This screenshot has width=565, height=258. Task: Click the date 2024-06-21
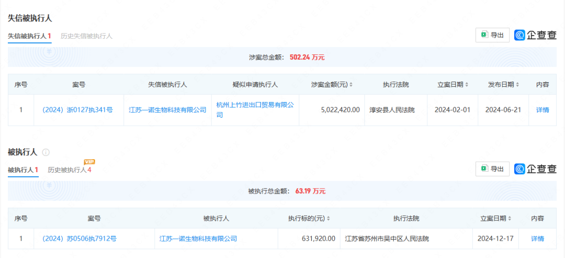tap(503, 110)
